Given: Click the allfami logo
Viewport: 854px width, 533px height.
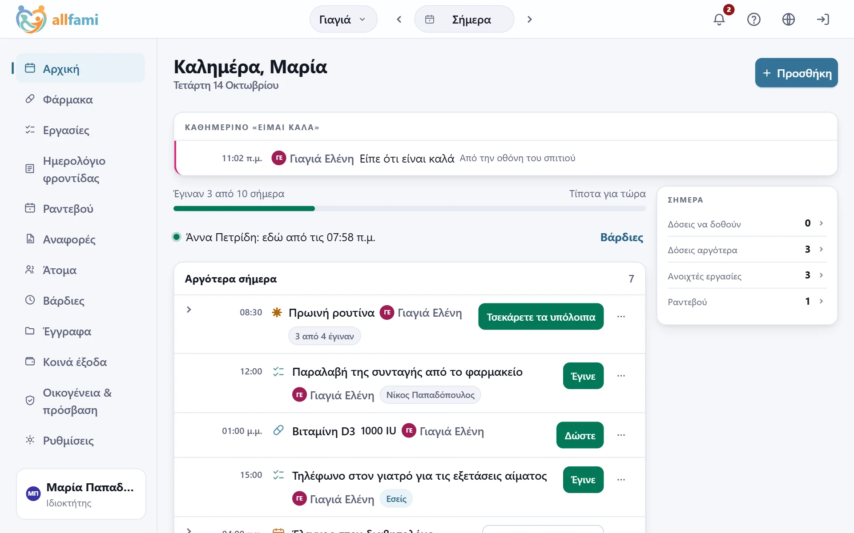Looking at the screenshot, I should pos(57,19).
